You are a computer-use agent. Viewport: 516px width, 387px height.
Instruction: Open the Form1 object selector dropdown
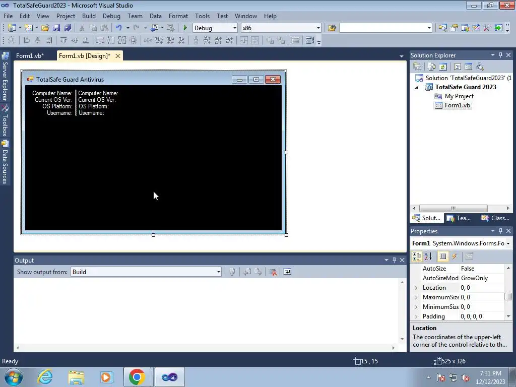(508, 243)
